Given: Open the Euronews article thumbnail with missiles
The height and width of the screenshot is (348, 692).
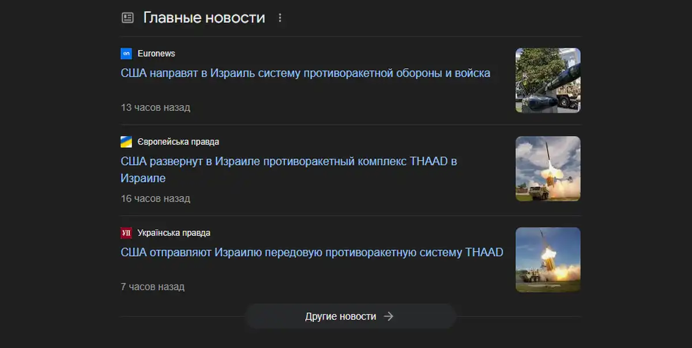Looking at the screenshot, I should 548,80.
